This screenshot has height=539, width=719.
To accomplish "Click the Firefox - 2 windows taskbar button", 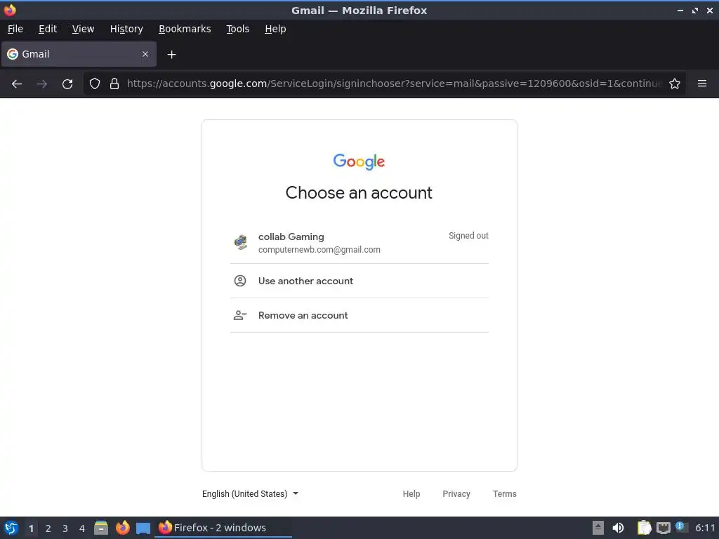I will pyautogui.click(x=223, y=528).
